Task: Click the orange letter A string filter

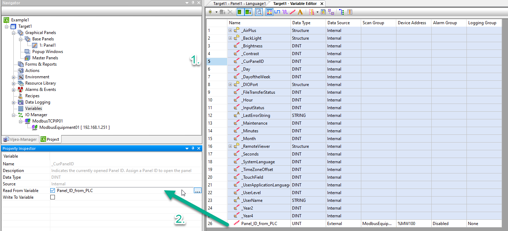Action: (300, 12)
